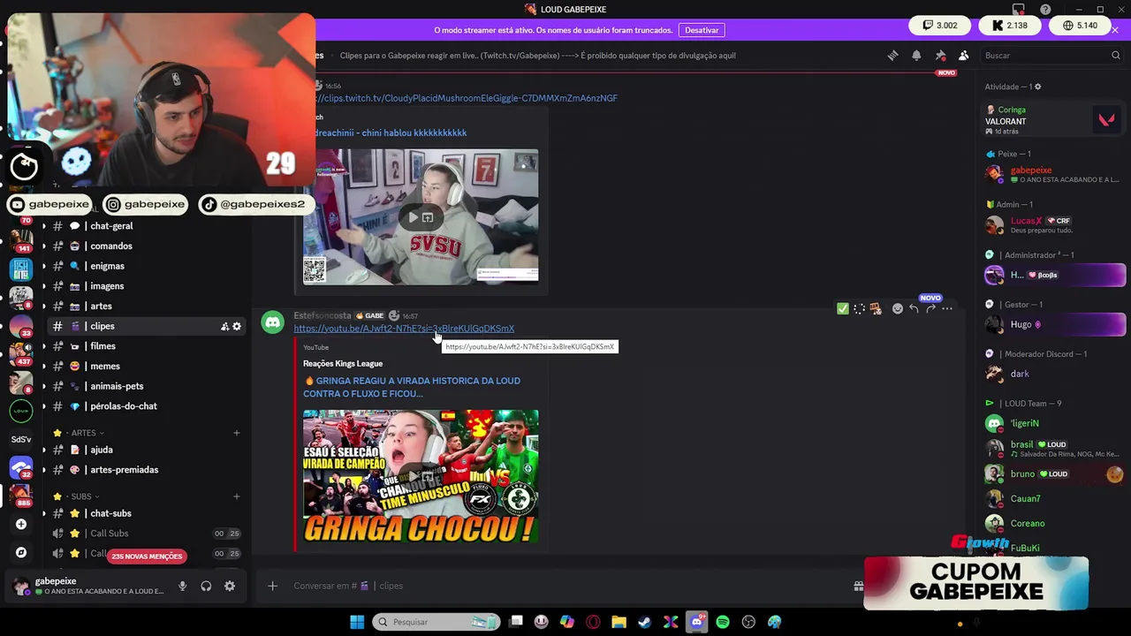Open the discover servers compass icon
Image resolution: width=1131 pixels, height=636 pixels.
[x=21, y=552]
